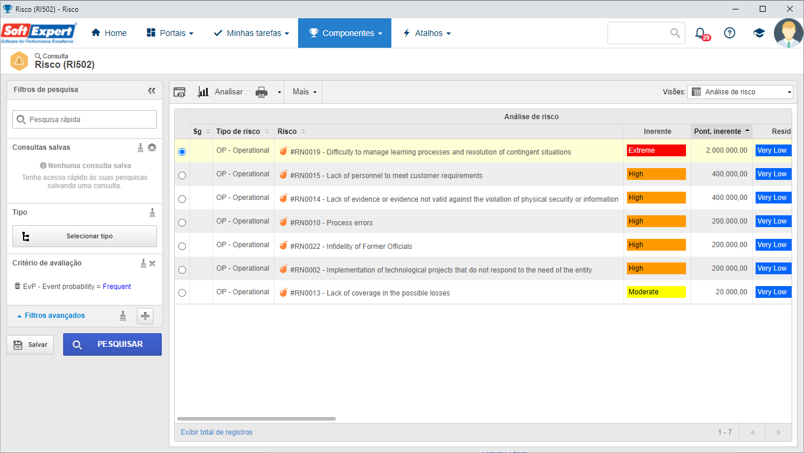Clear saved queries with broom icon

coord(140,147)
